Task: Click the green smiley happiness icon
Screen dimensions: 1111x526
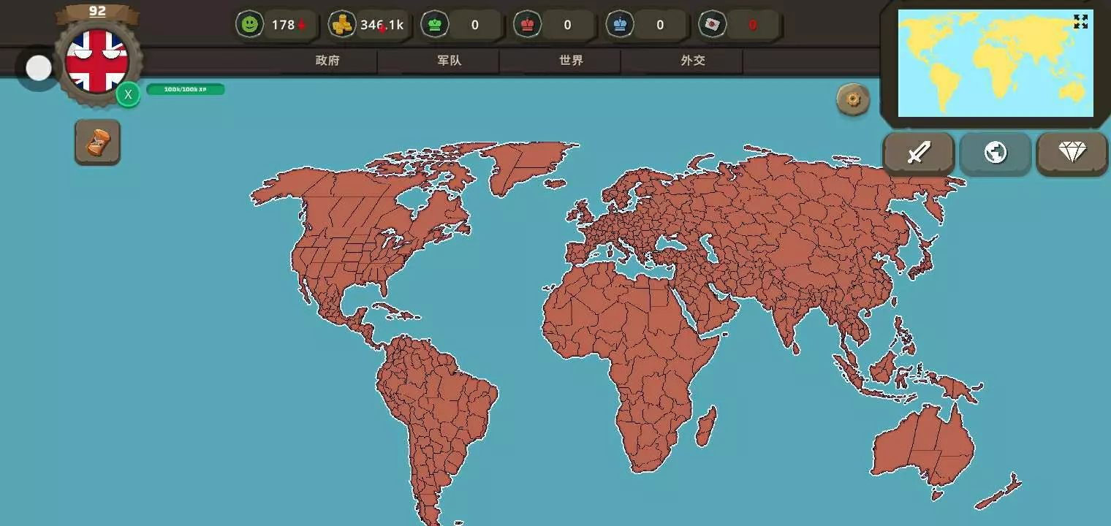Action: pos(250,25)
